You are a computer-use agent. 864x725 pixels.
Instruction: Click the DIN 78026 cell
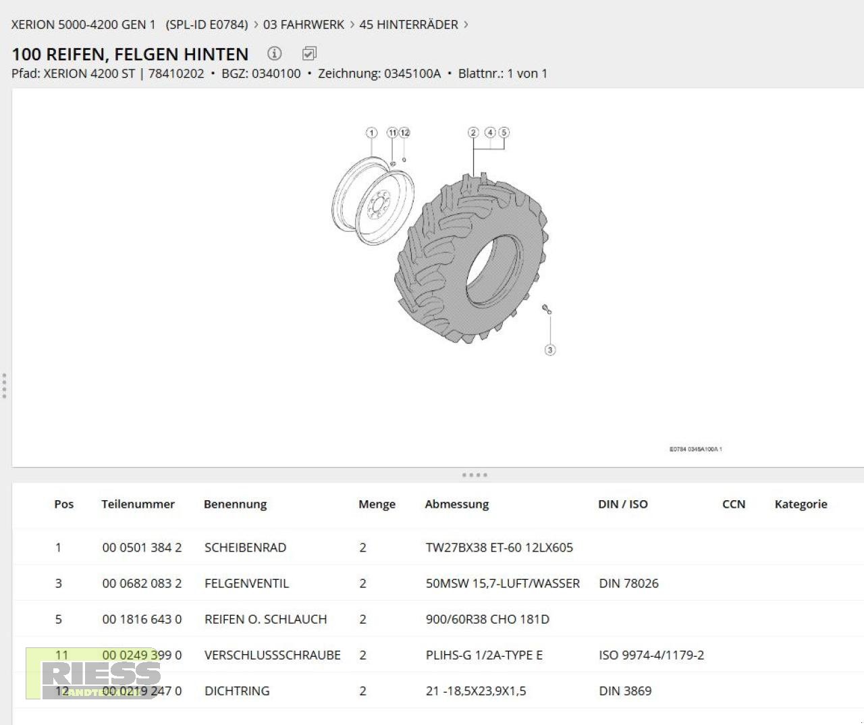pyautogui.click(x=628, y=583)
